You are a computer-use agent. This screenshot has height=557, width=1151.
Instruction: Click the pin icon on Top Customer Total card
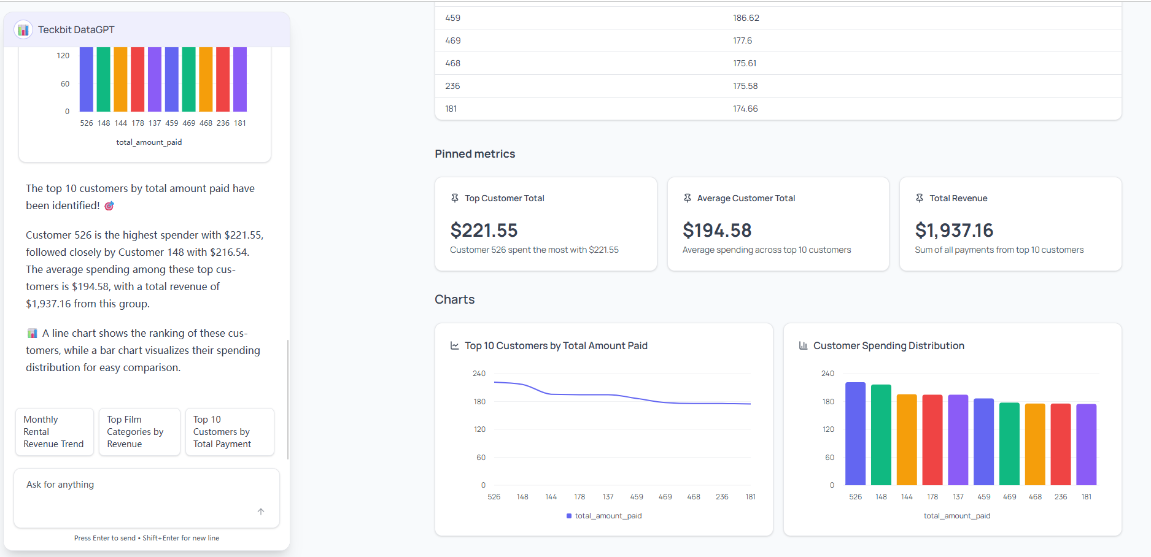[454, 198]
